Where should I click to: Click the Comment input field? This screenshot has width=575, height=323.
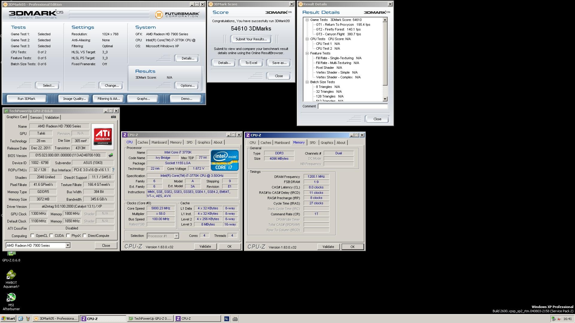point(352,106)
